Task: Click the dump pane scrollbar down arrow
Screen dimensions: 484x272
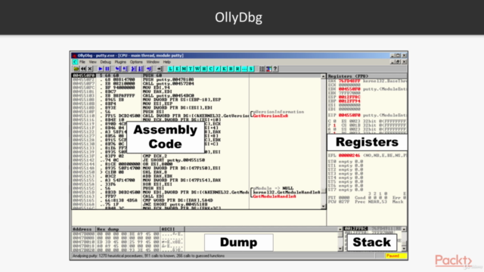Action: coord(340,249)
